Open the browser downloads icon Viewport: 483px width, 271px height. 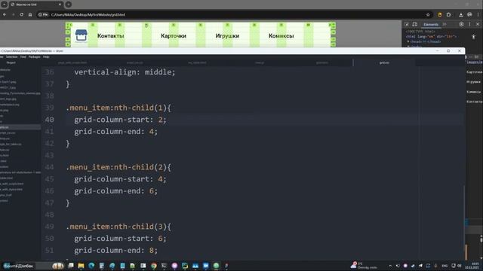pos(461,14)
